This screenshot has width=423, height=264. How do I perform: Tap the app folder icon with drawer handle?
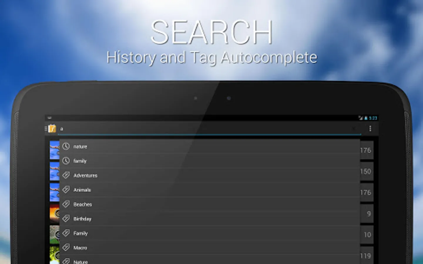[51, 128]
